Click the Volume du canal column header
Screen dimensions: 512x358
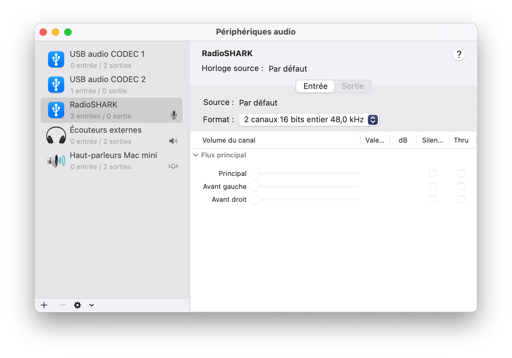click(x=275, y=140)
